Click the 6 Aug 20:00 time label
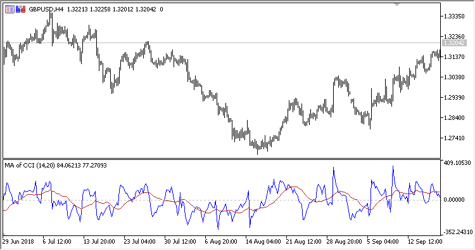The width and height of the screenshot is (475, 250). [x=221, y=242]
